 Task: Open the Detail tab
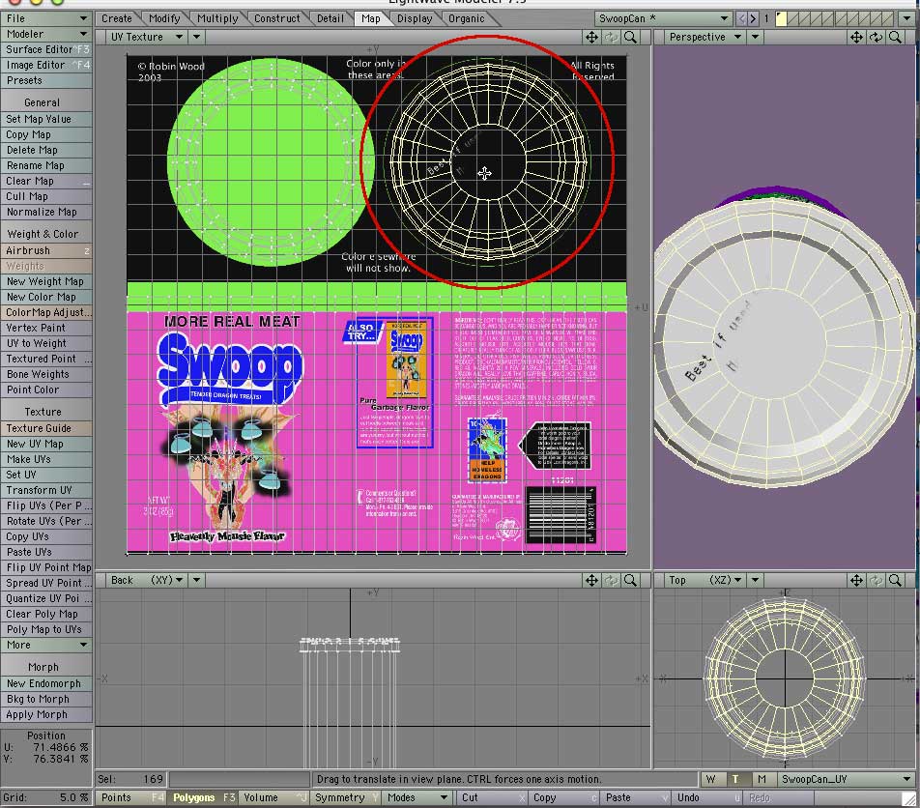(331, 18)
